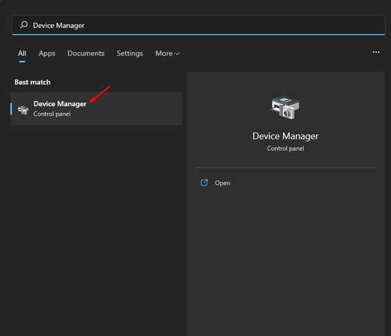Screen dimensions: 391x336
Task: Click the Best match section heading
Action: (33, 82)
